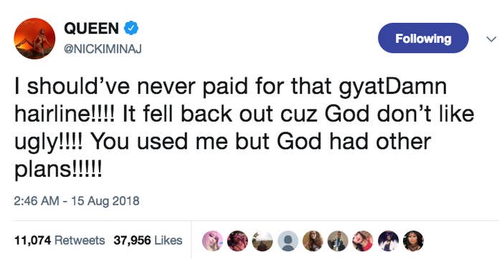This screenshot has height=259, width=502.
Task: Expand the tweet options chevron menu
Action: [491, 39]
